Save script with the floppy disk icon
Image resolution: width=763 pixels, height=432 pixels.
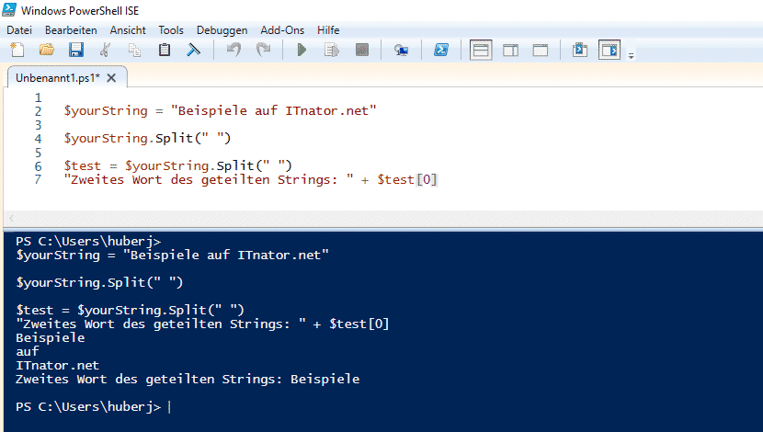click(76, 50)
